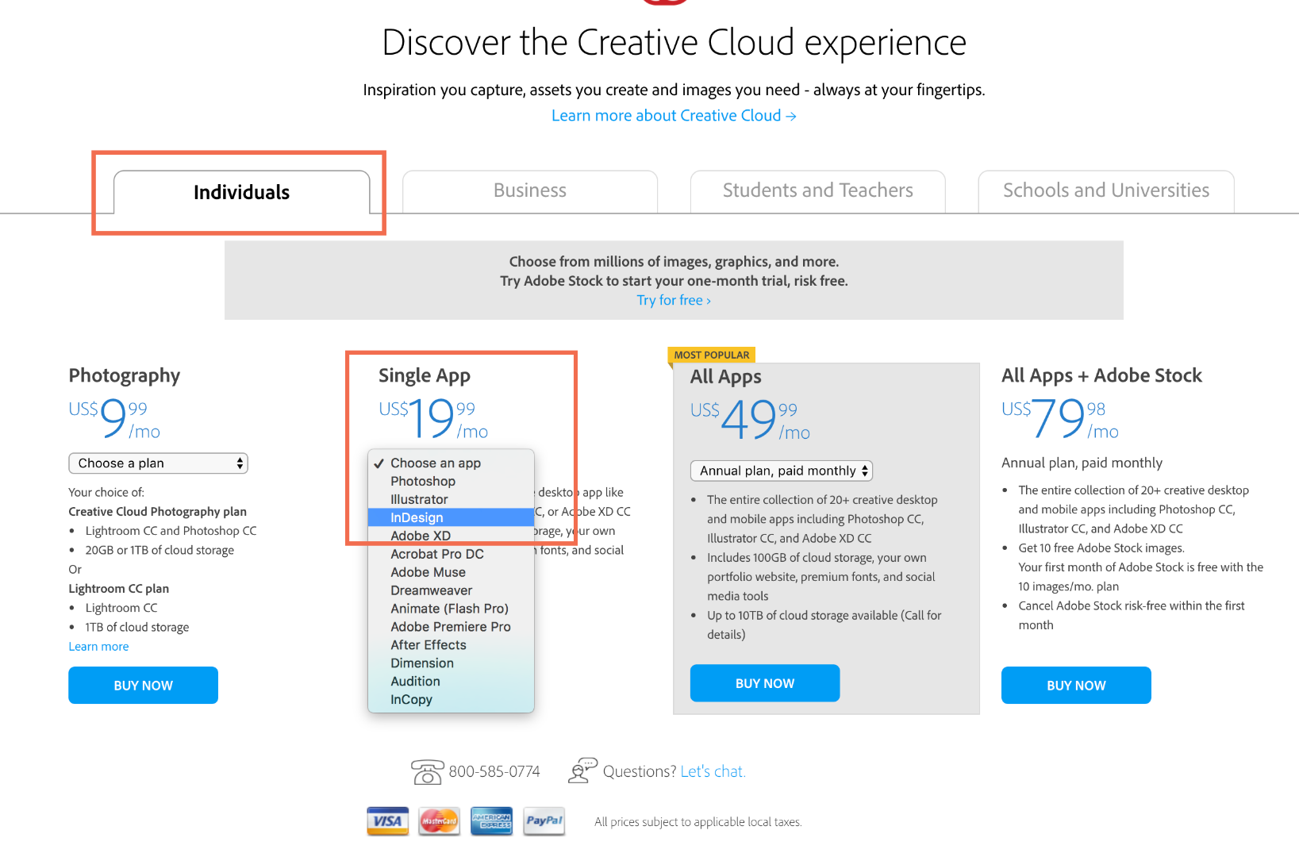Click the telephone icon beside phone number

point(427,771)
